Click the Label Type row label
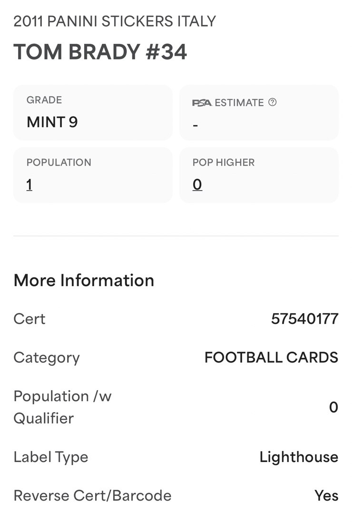Viewport: 352px width, 522px height. point(51,457)
